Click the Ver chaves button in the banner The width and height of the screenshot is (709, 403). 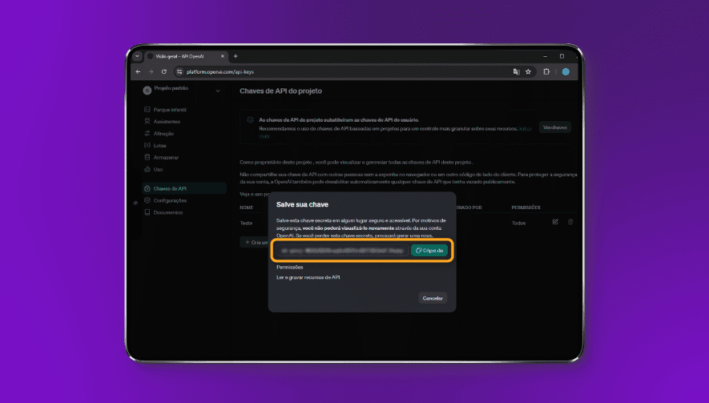[x=555, y=127]
